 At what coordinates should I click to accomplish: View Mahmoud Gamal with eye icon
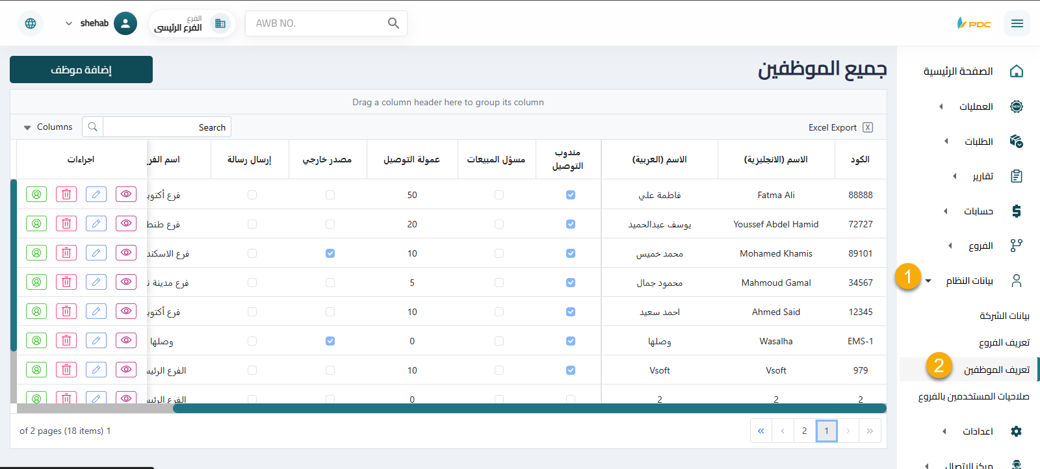[x=126, y=282]
